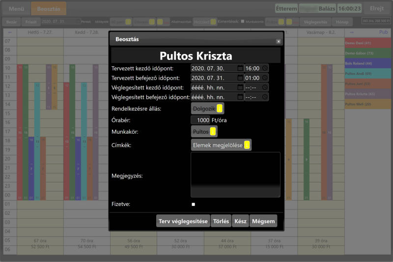Select the Pultos Kriszta color legend entry

(x=368, y=93)
